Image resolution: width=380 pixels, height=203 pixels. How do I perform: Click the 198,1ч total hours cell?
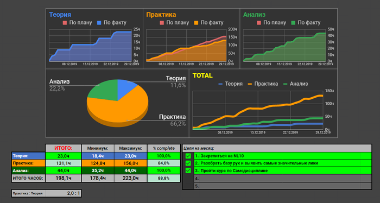point(64,178)
